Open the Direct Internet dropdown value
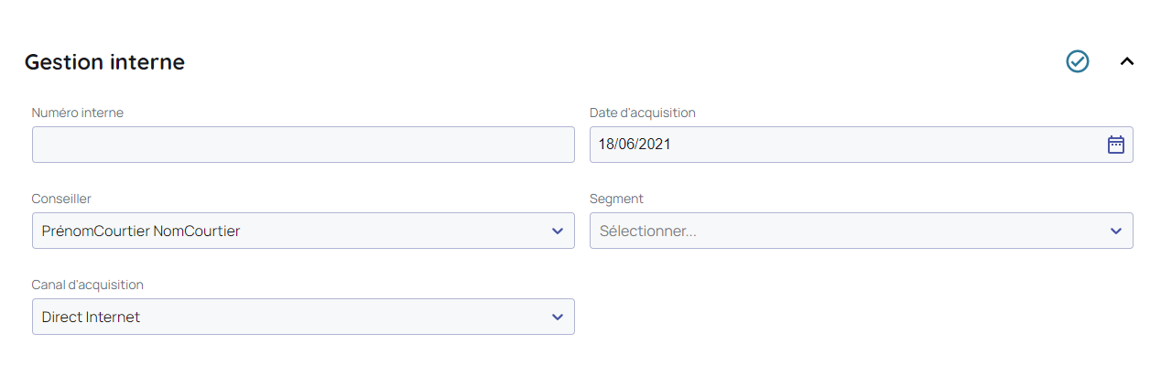This screenshot has height=377, width=1161. (x=92, y=317)
